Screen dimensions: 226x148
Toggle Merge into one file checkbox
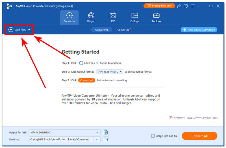pos(153,136)
